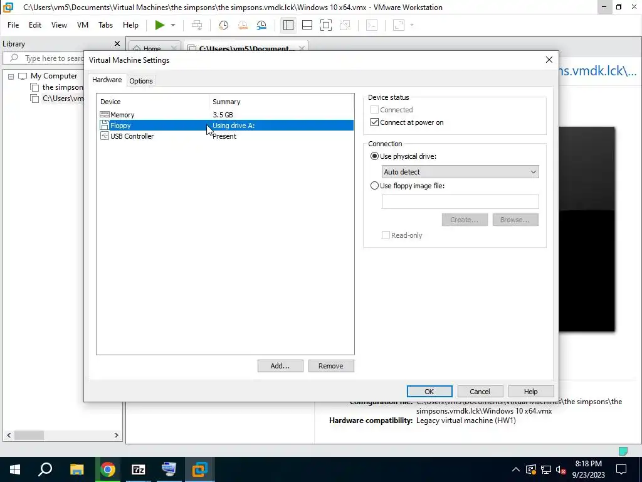Click the VMware Workstation taskbar icon

[x=200, y=469]
